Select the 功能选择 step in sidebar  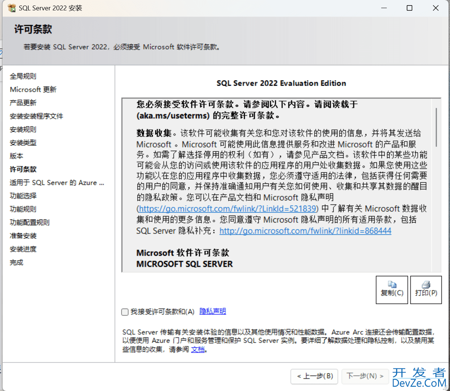(x=23, y=196)
